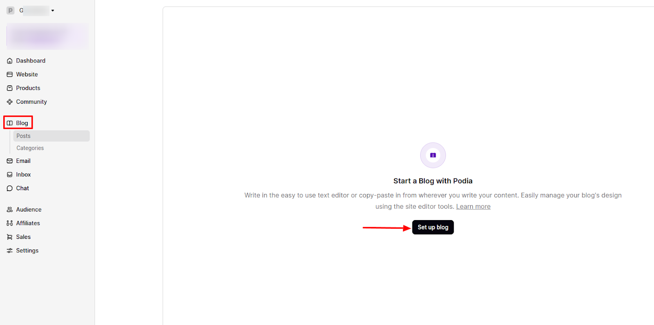The height and width of the screenshot is (325, 654).
Task: Click the blurred banner in sidebar
Action: point(47,36)
